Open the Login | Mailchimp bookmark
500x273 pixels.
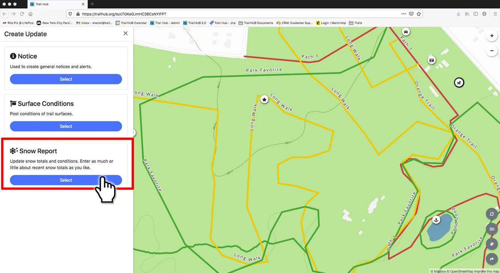click(x=331, y=23)
